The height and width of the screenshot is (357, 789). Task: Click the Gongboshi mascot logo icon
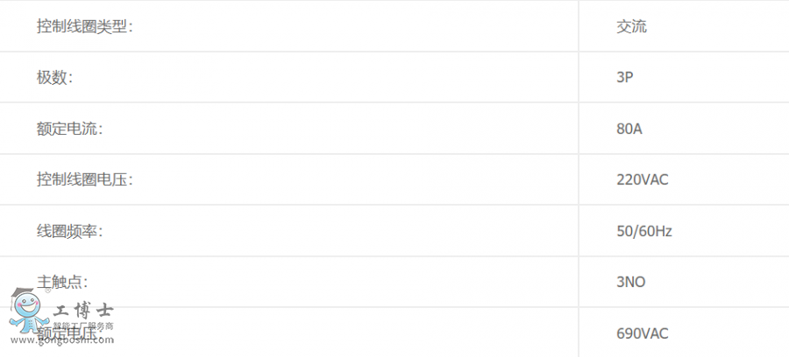pos(29,311)
